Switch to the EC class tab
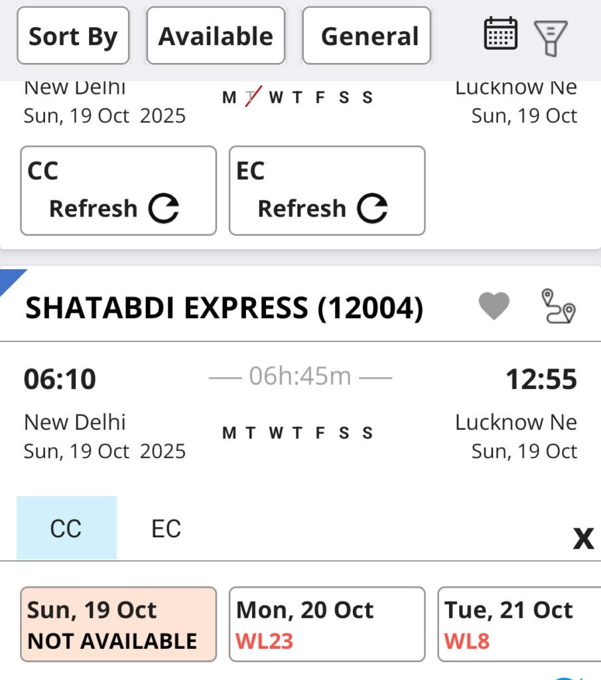 coord(166,529)
